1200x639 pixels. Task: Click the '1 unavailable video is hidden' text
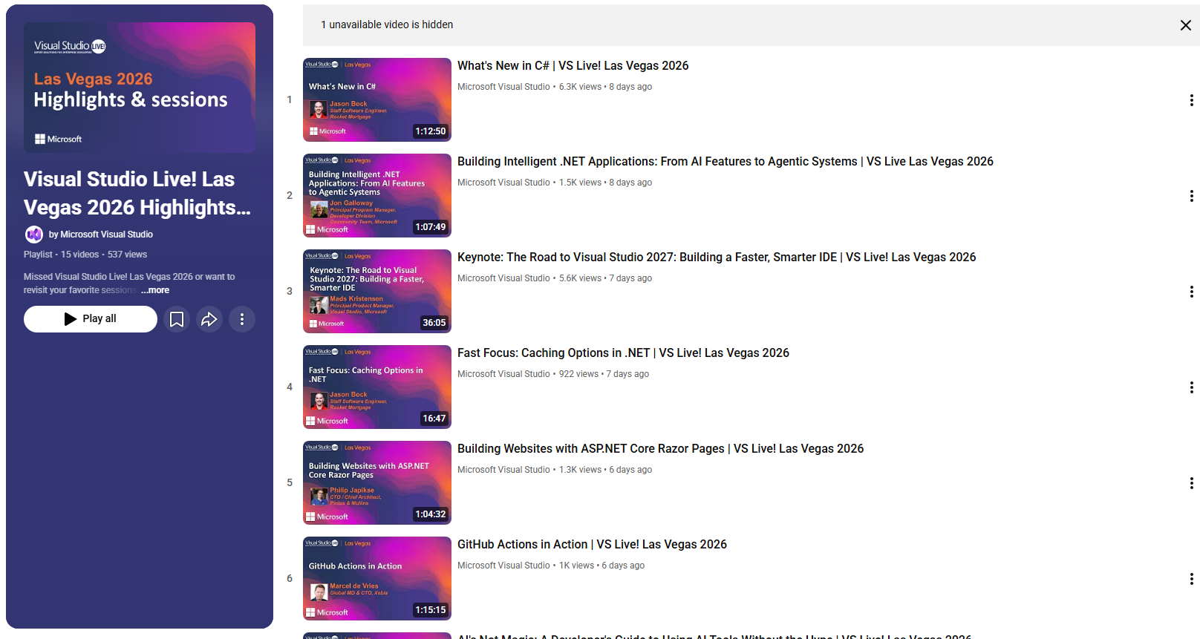pyautogui.click(x=387, y=24)
